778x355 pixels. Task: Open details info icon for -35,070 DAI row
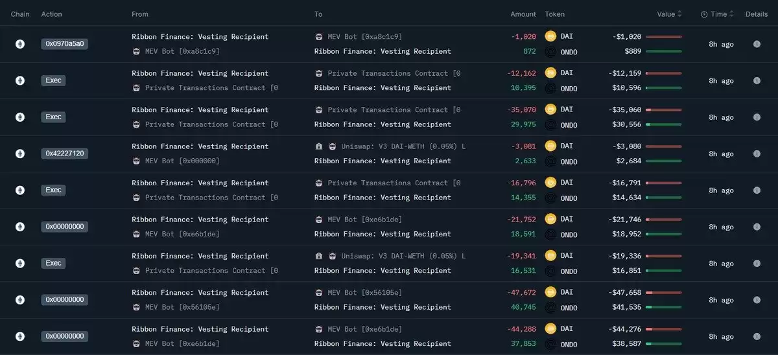pyautogui.click(x=757, y=117)
